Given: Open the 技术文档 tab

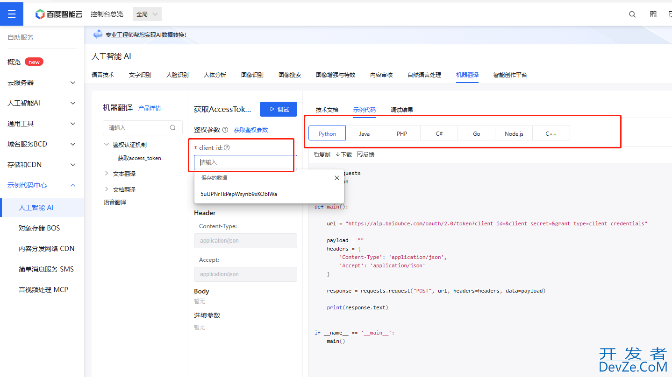Looking at the screenshot, I should [x=327, y=110].
